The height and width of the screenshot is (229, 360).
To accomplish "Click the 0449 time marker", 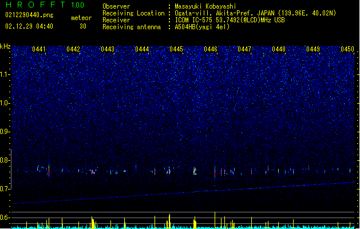I will (313, 49).
